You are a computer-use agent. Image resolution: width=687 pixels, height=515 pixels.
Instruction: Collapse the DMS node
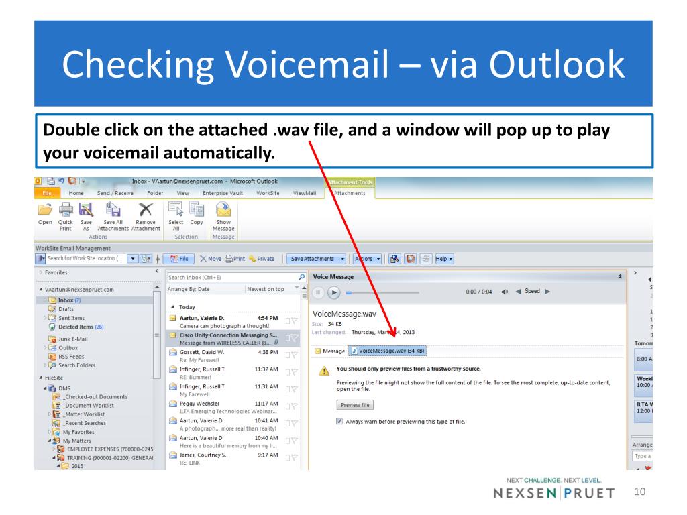[45, 388]
